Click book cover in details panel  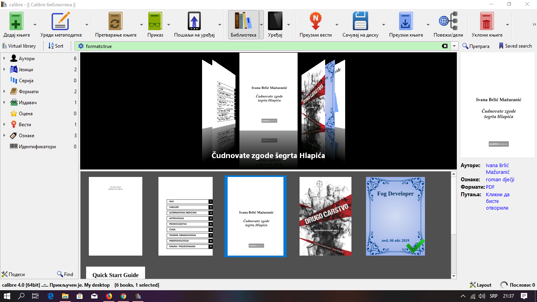[x=497, y=105]
